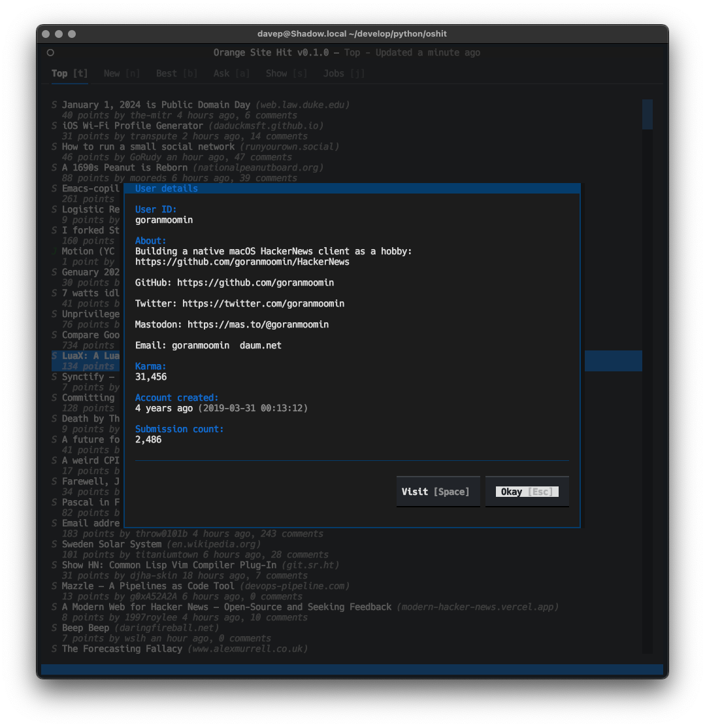The height and width of the screenshot is (727, 705).
Task: Switch to the New [n] tab
Action: 122,73
